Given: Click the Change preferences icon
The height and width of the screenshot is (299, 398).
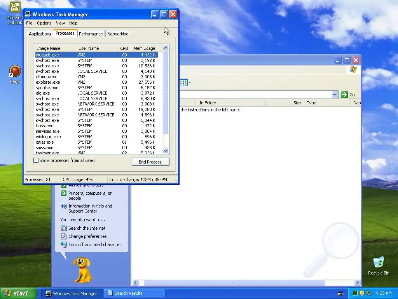Looking at the screenshot, I should pos(64,236).
